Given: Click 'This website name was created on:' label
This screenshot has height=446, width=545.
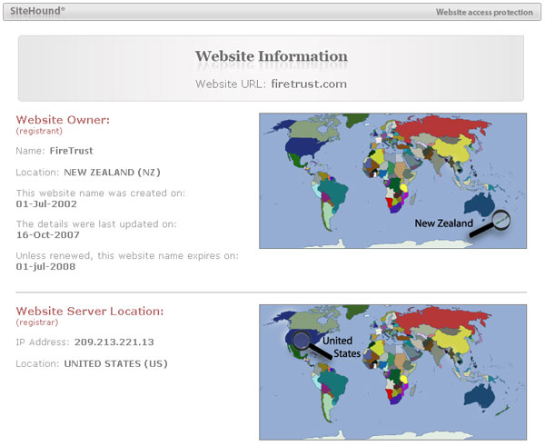Looking at the screenshot, I should [x=101, y=193].
